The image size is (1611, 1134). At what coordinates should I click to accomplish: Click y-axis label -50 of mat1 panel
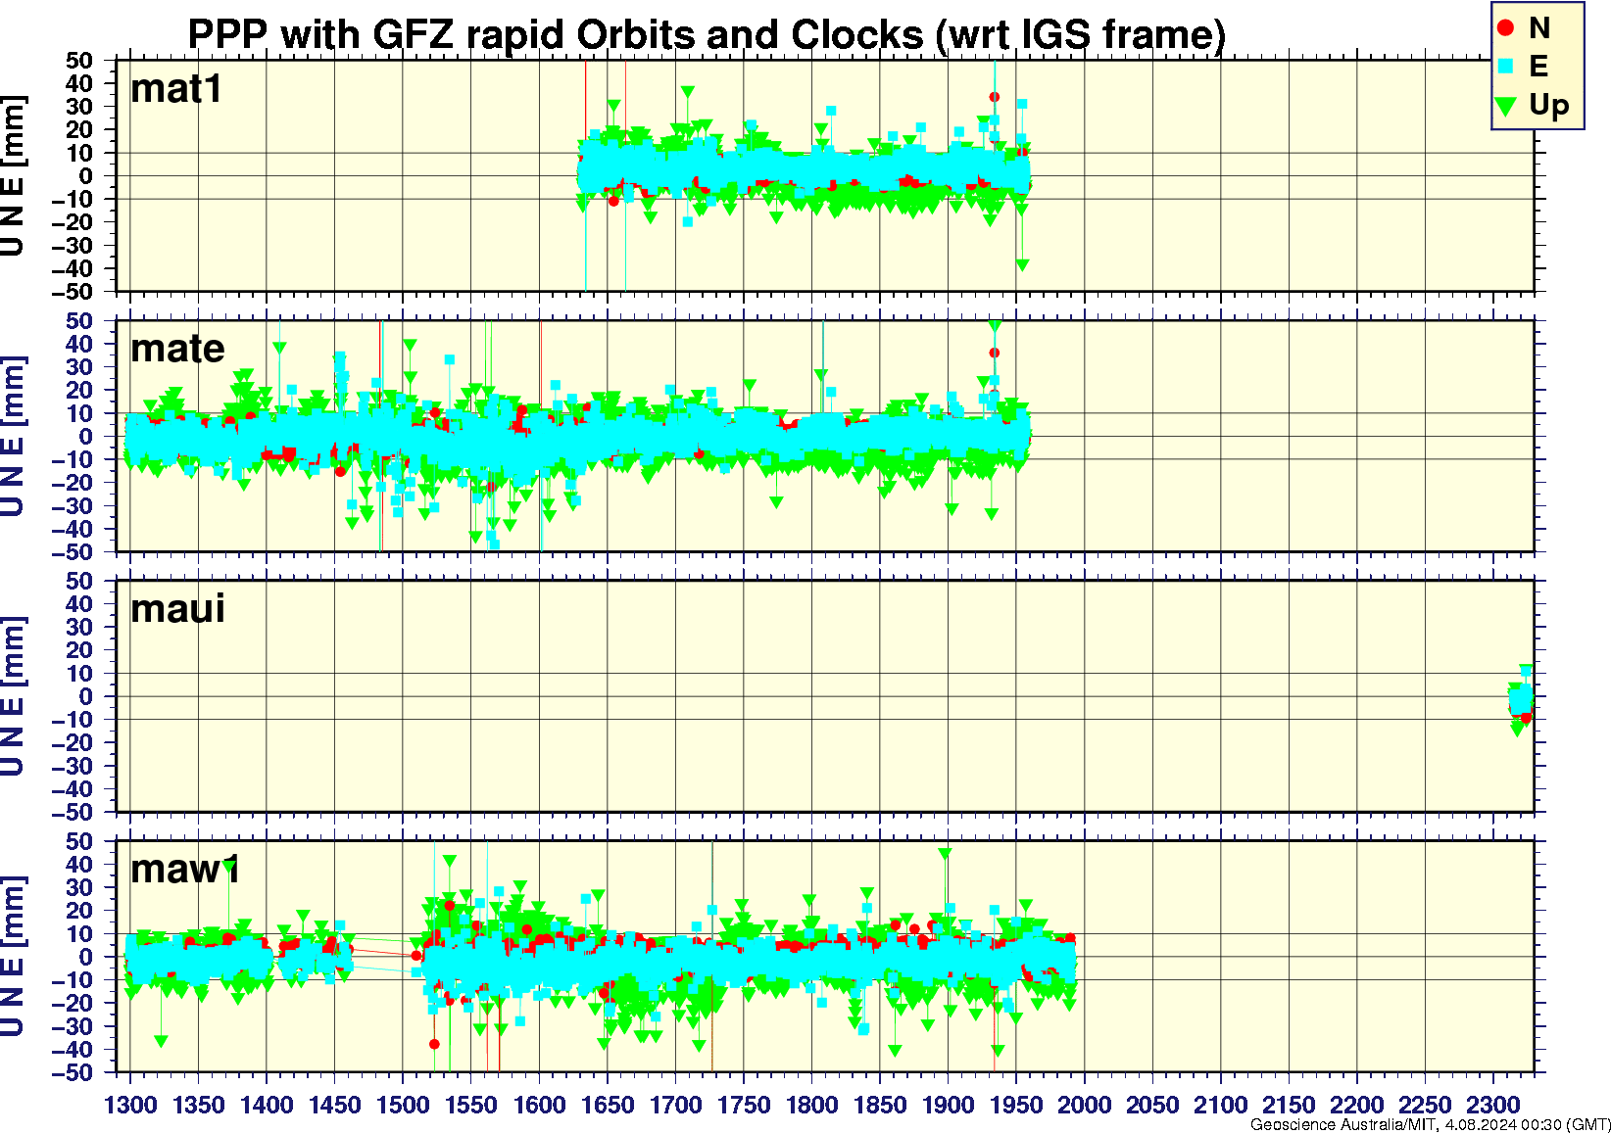coord(73,292)
